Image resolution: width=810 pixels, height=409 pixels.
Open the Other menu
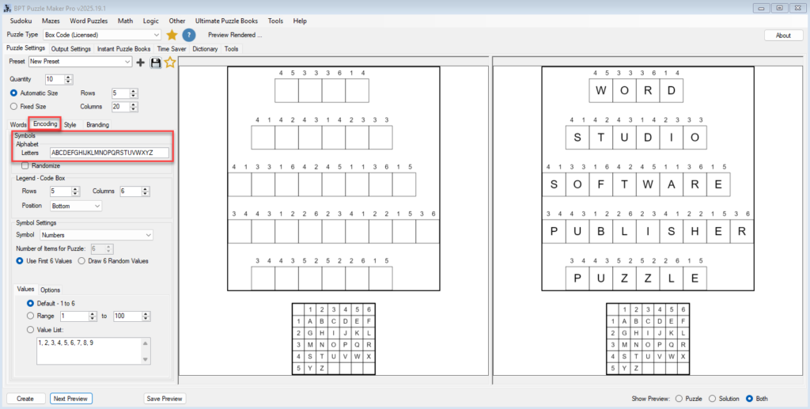tap(177, 21)
